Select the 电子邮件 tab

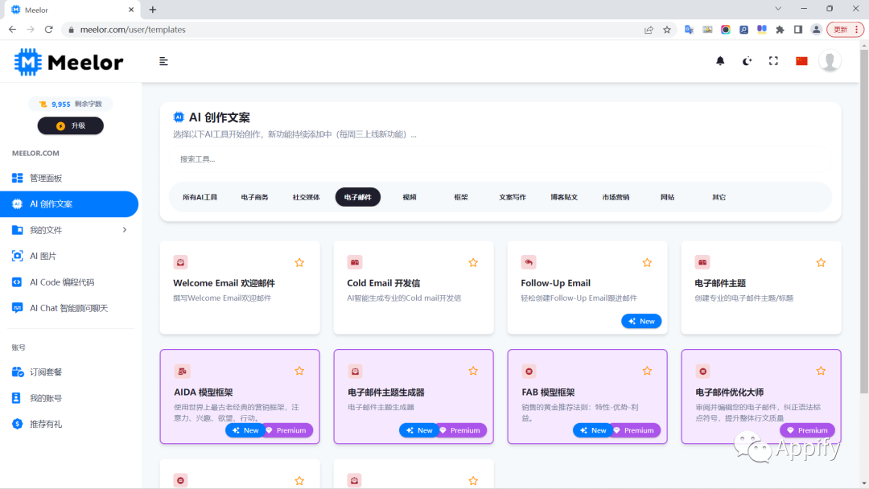pyautogui.click(x=357, y=197)
